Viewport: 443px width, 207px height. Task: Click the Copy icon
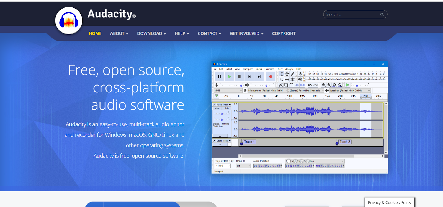[x=286, y=85]
